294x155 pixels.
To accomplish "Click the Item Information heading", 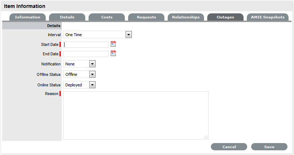I will 25,6.
